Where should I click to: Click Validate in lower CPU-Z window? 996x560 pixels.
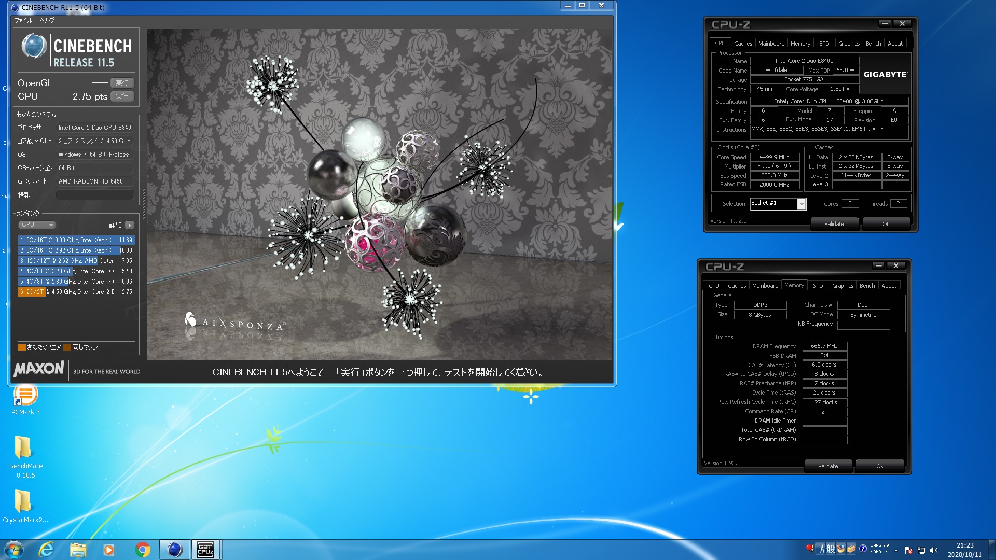click(828, 466)
